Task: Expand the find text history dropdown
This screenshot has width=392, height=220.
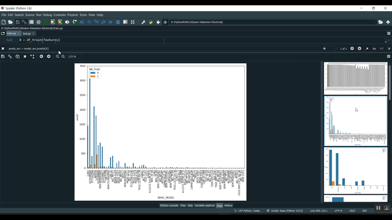Action: (x=336, y=49)
